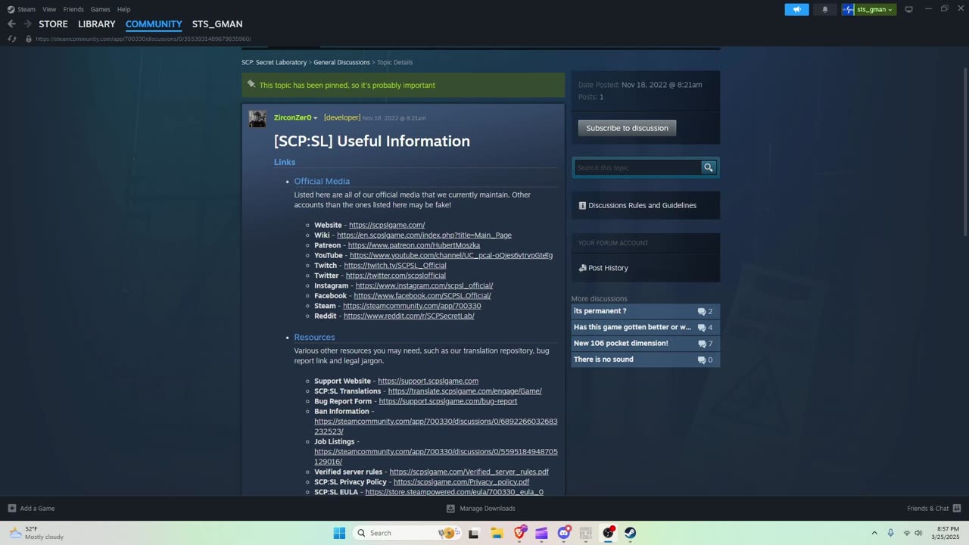The height and width of the screenshot is (545, 969).
Task: Open the scpslgame.com Website link
Action: click(387, 225)
